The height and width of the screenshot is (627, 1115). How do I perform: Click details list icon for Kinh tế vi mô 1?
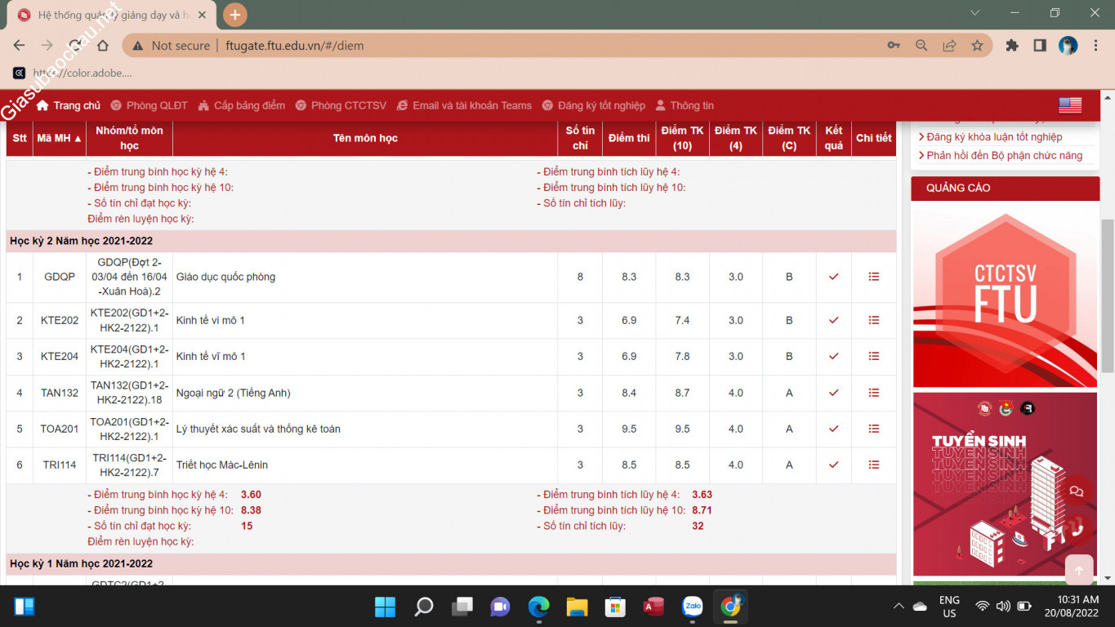[873, 320]
